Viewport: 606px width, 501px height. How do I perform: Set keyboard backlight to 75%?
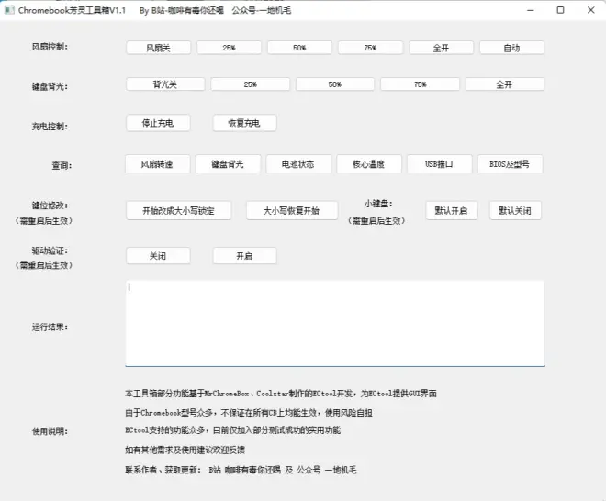click(420, 84)
